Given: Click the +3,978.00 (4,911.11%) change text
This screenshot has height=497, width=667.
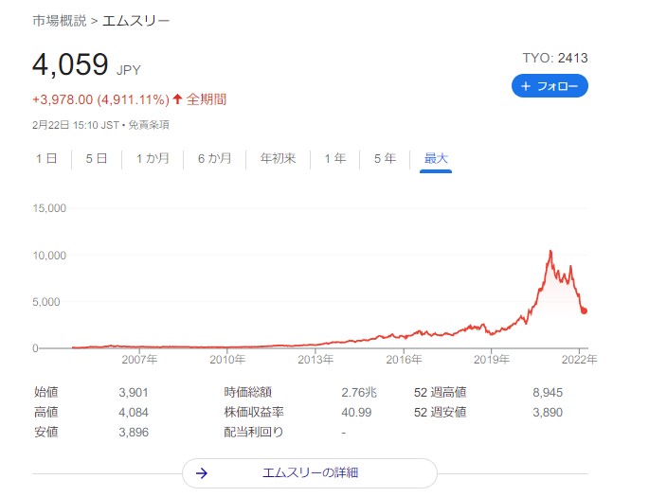Looking at the screenshot, I should pos(100,99).
